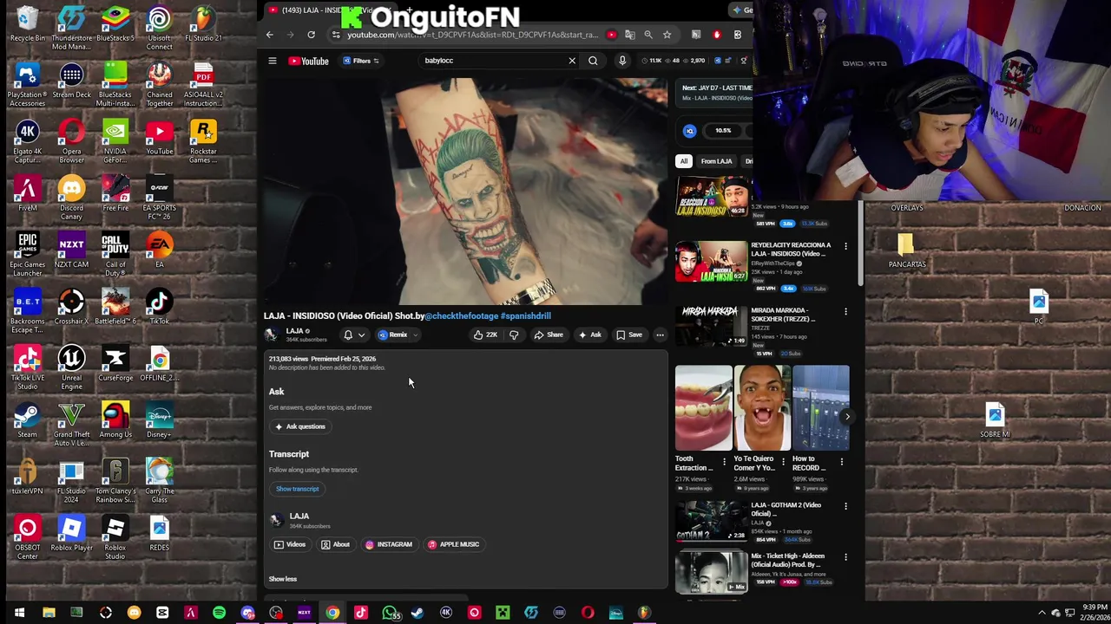The height and width of the screenshot is (624, 1111).
Task: Clear the babylocc search text
Action: [x=572, y=61]
